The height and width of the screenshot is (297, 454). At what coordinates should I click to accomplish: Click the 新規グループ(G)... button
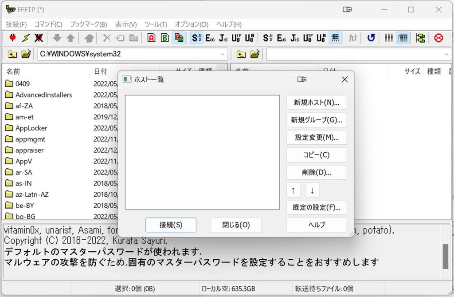pos(317,120)
